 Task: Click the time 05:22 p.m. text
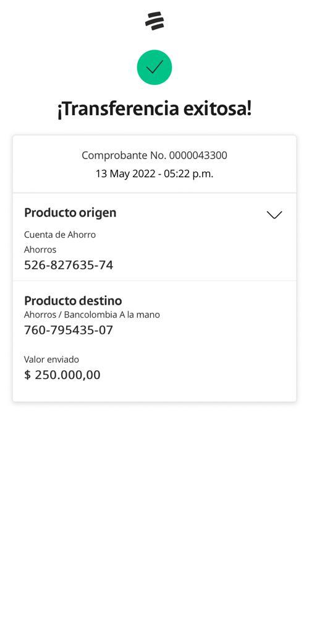coord(188,174)
